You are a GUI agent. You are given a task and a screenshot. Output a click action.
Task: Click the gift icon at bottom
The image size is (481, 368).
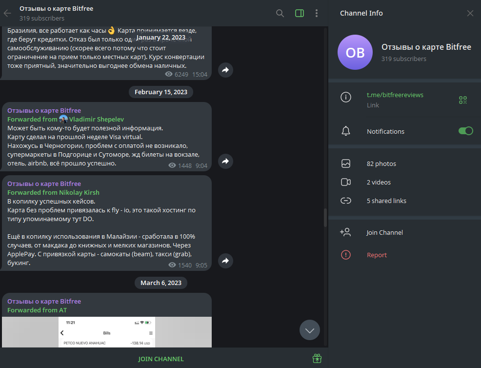click(x=317, y=359)
